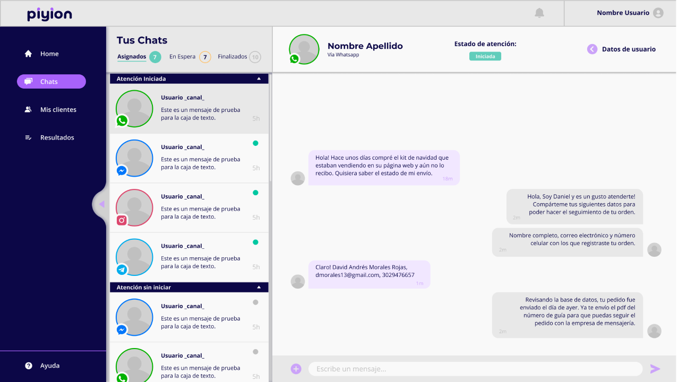Open the Nombre Usuario account menu
679x382 pixels.
(x=623, y=13)
